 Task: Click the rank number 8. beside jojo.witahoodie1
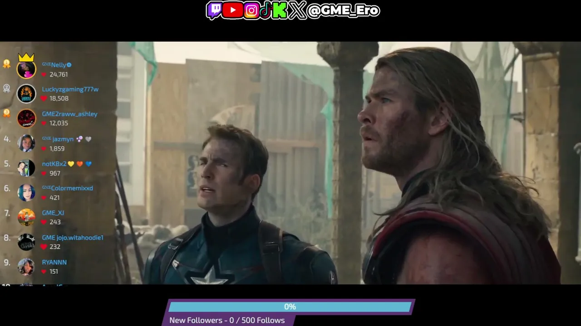[7, 237]
